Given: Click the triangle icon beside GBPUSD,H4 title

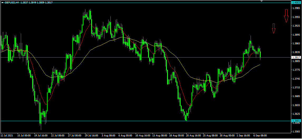Looking at the screenshot, I should [2, 2].
